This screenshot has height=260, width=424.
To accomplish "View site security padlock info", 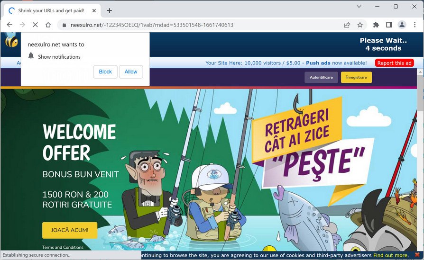I will tap(64, 25).
